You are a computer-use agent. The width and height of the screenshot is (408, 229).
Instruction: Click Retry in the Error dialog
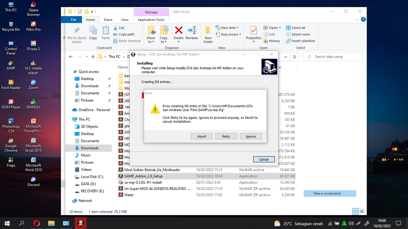click(x=226, y=136)
